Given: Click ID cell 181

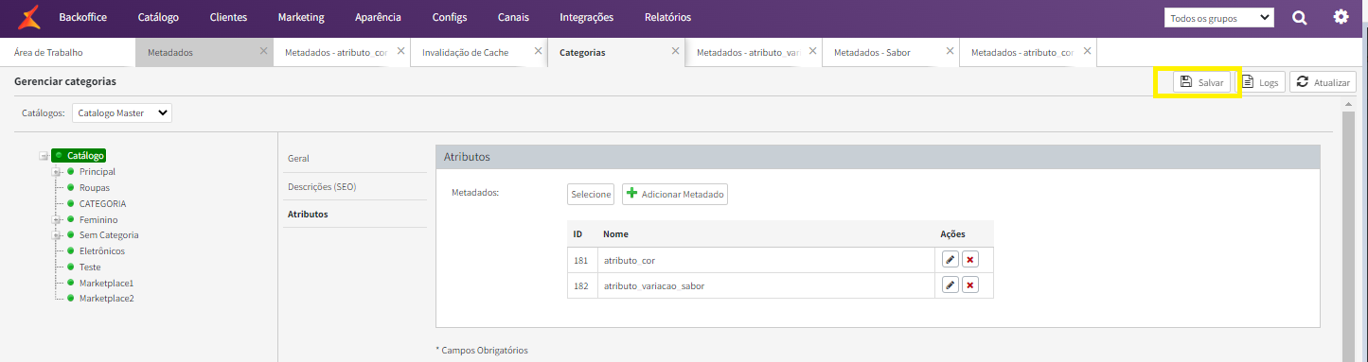Looking at the screenshot, I should click(582, 259).
